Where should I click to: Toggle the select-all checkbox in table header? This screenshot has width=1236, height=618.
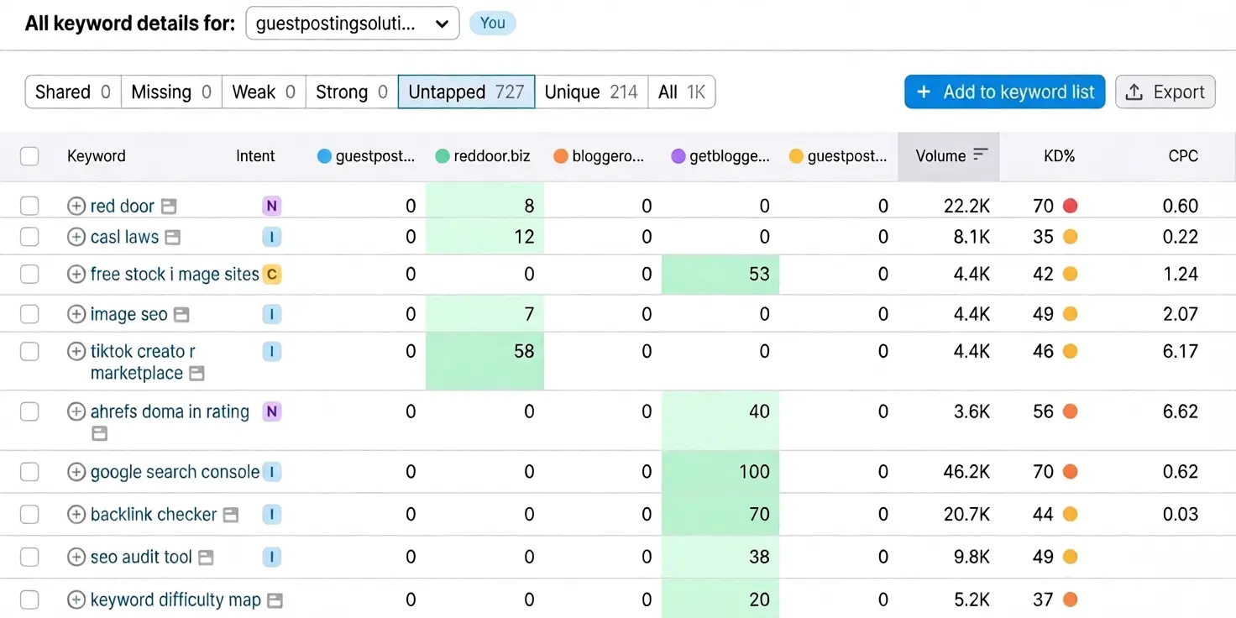point(29,156)
